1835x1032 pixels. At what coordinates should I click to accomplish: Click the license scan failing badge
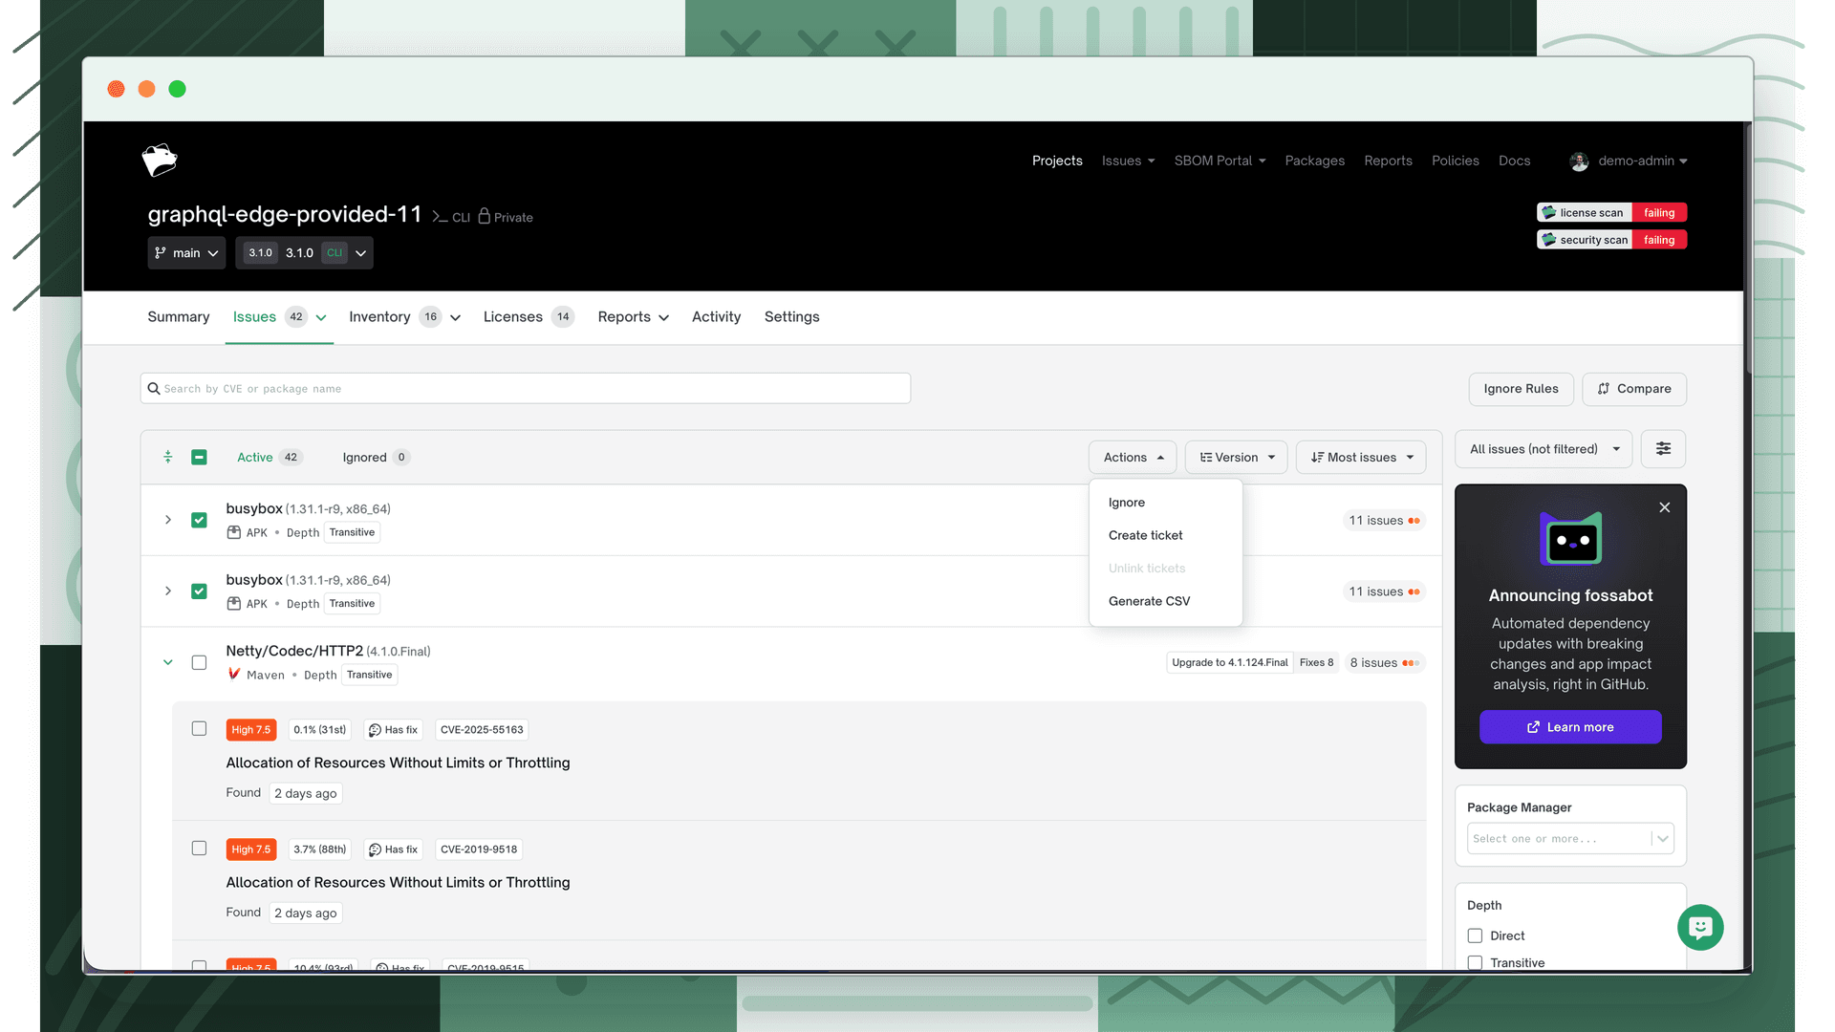pos(1611,212)
